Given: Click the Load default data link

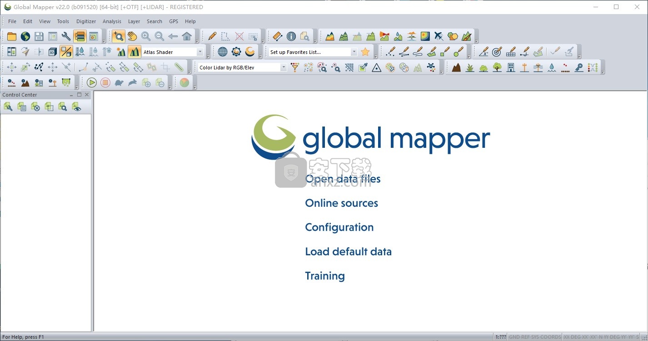Looking at the screenshot, I should click(348, 252).
